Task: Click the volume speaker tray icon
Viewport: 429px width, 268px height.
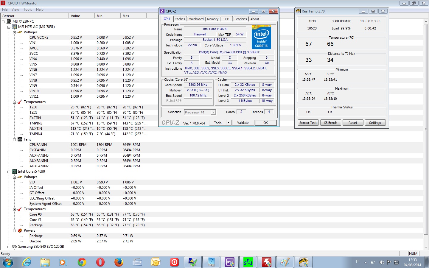Action: click(382, 262)
